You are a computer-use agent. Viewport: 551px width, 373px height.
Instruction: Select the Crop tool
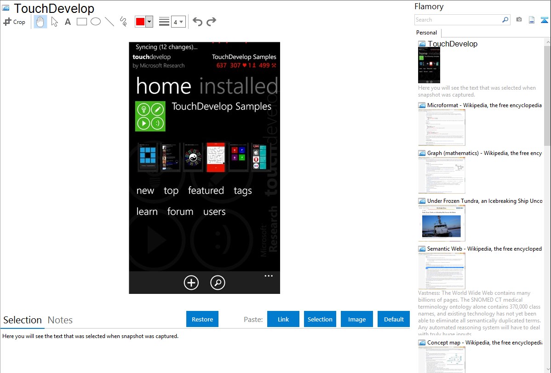14,22
